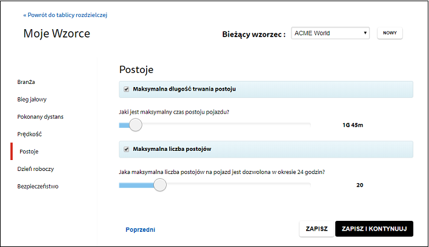Image resolution: width=429 pixels, height=247 pixels.
Task: Navigate to Dzień roboczy section
Action: coord(35,169)
